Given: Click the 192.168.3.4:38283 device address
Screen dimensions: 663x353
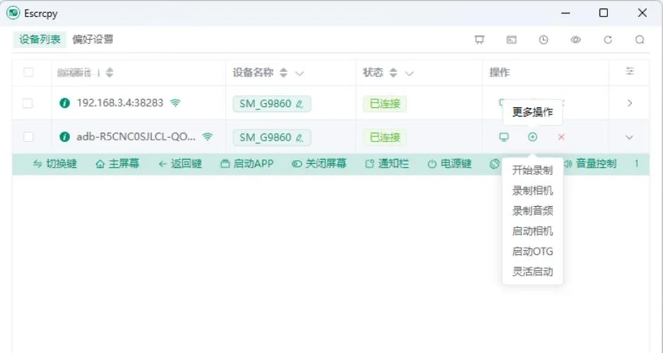Looking at the screenshot, I should 119,103.
